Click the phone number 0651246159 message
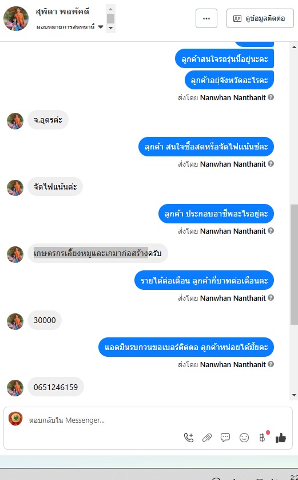Image resolution: width=298 pixels, height=480 pixels. 55,387
